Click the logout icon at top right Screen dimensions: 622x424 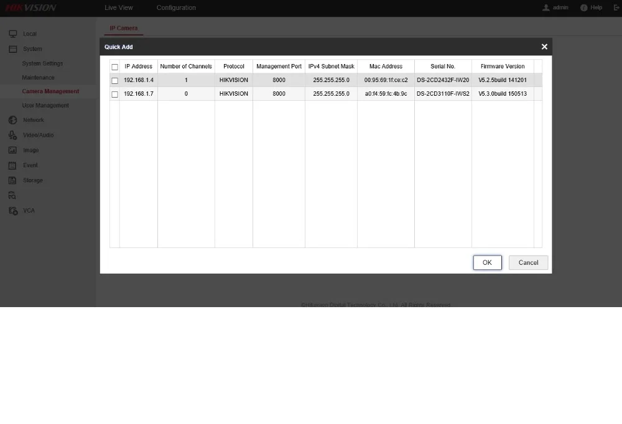pos(616,7)
